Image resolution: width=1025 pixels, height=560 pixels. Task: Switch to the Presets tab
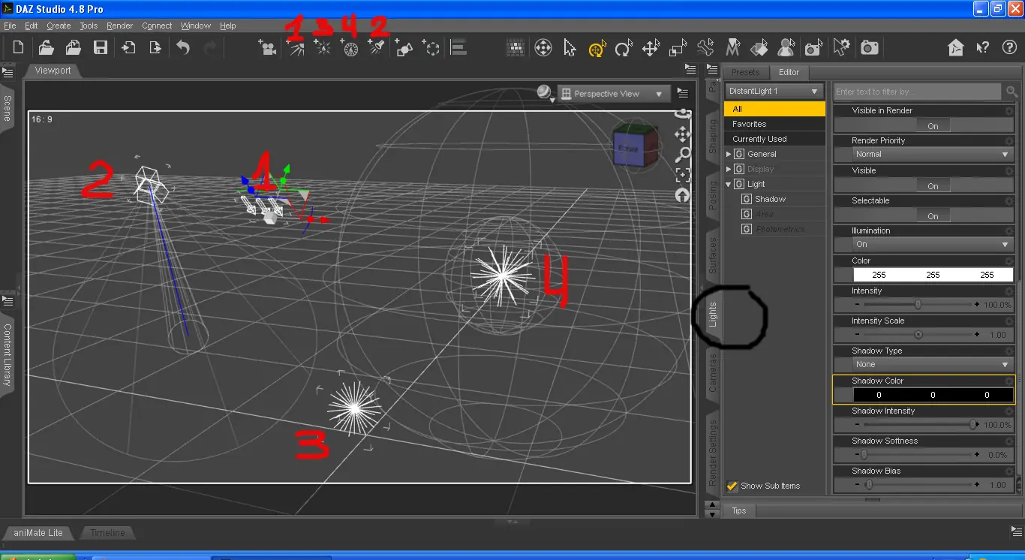pyautogui.click(x=745, y=72)
